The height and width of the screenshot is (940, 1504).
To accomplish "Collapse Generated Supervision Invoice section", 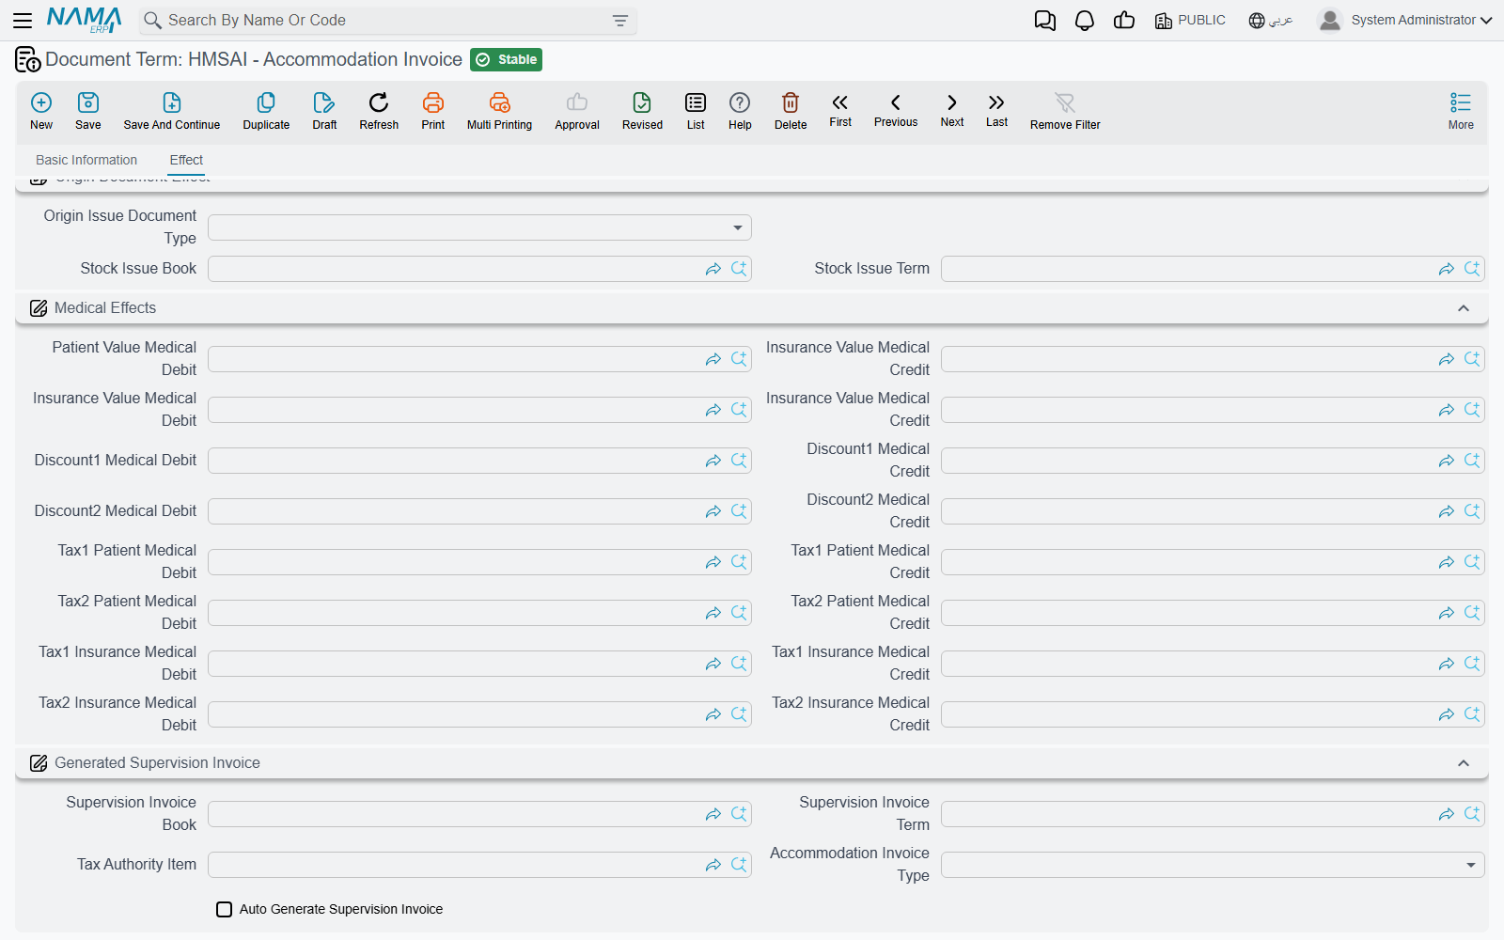I will coord(1464,763).
